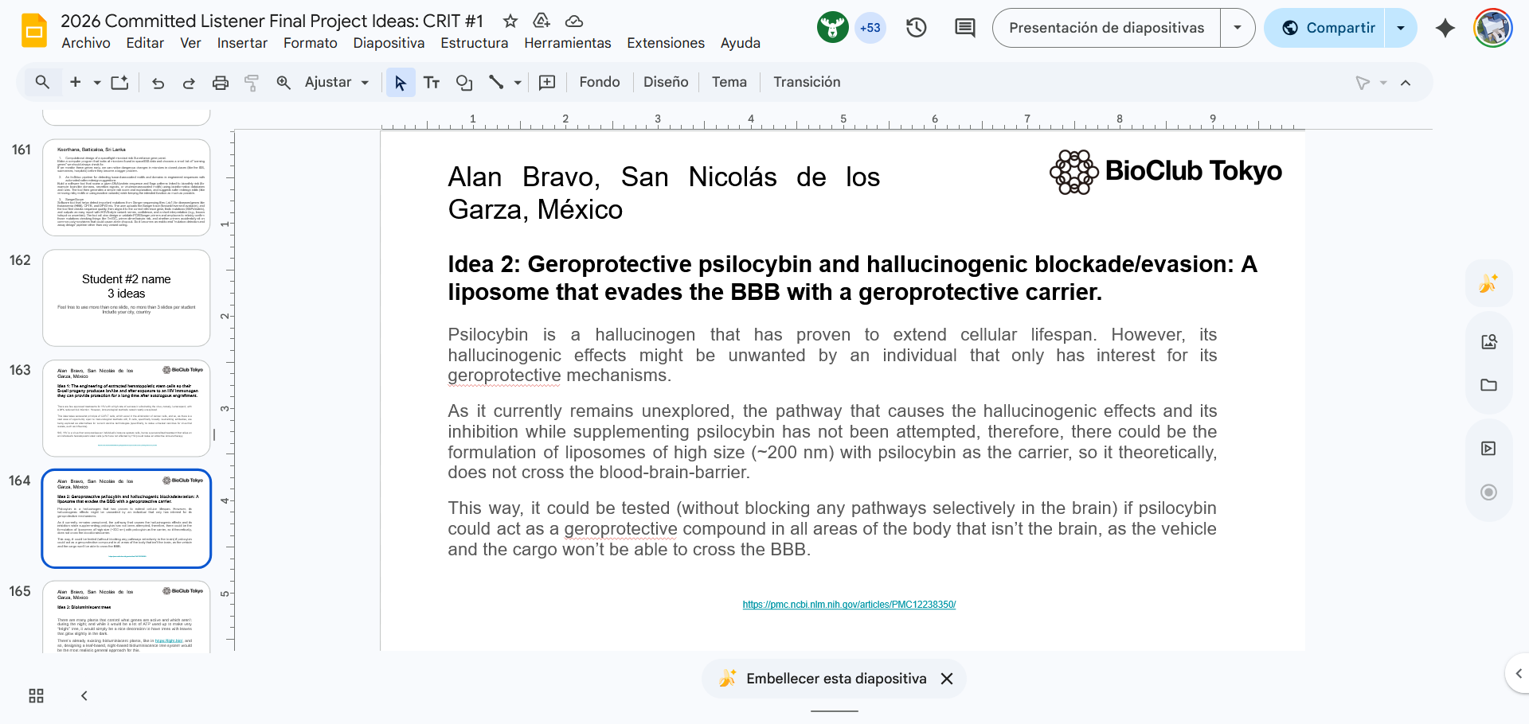The width and height of the screenshot is (1529, 724).
Task: Click the search (lupa) icon in the toolbar
Action: coord(42,82)
